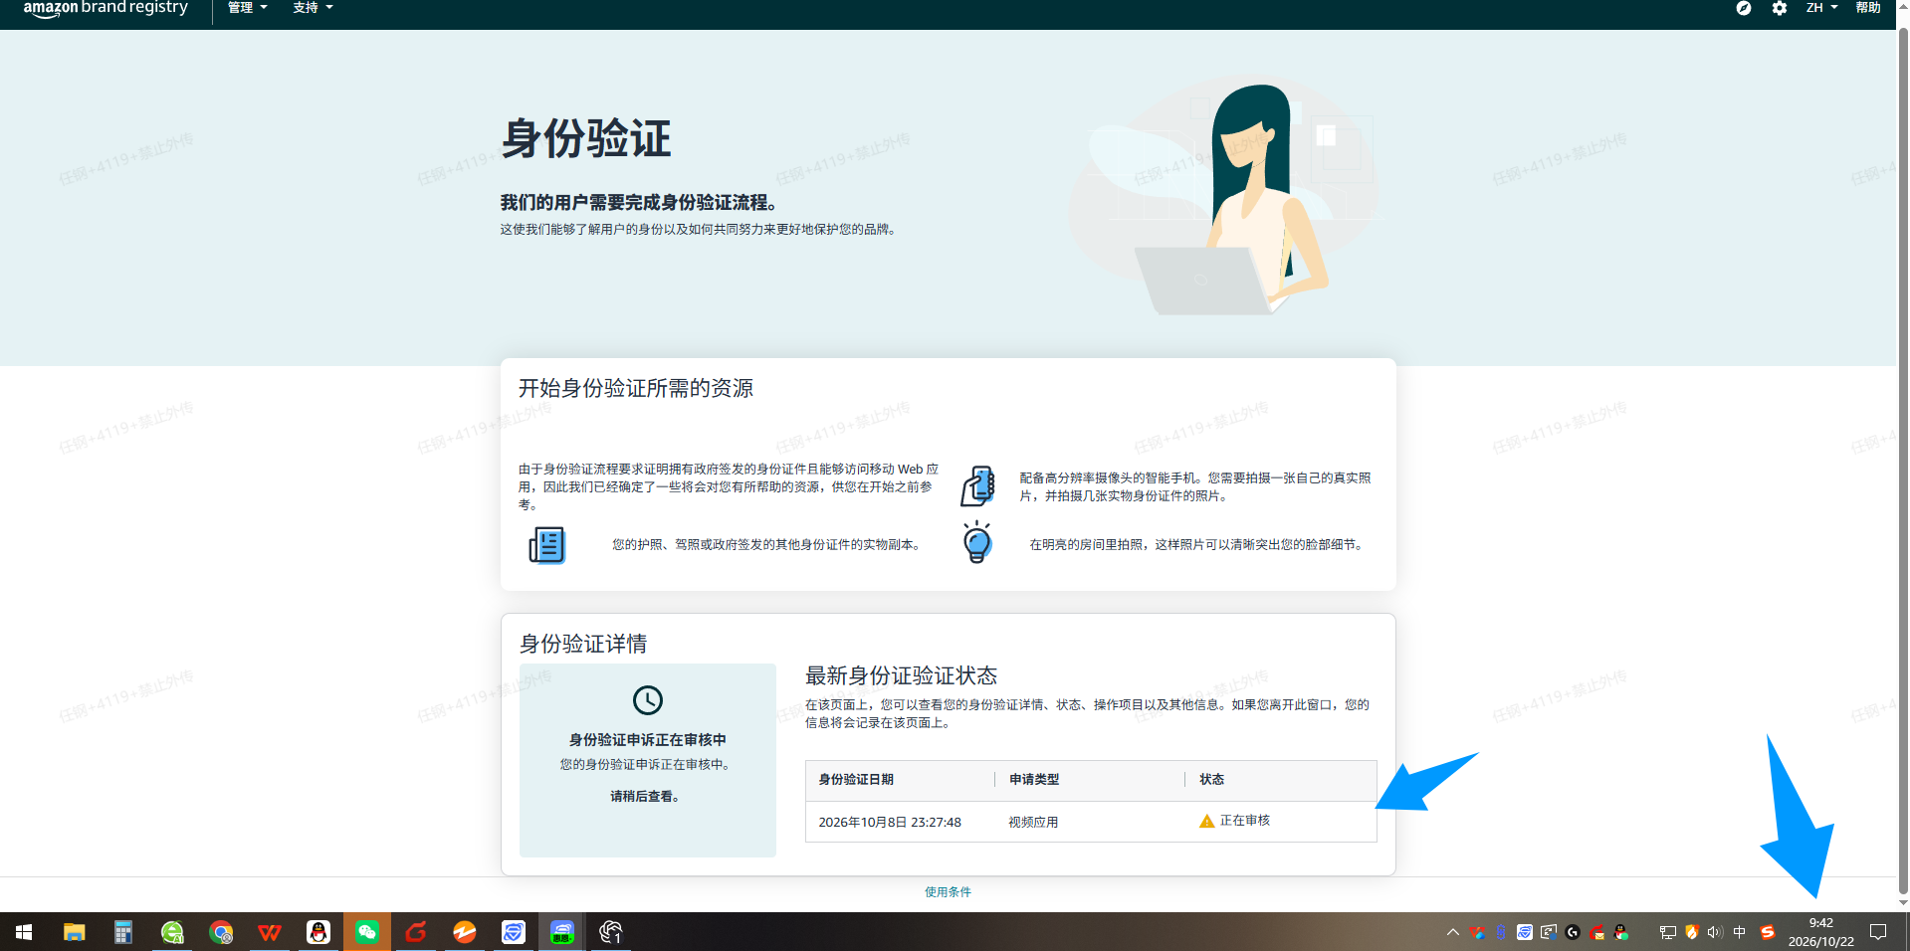The width and height of the screenshot is (1910, 951).
Task: Click the 使用条件 footer link
Action: pos(948,892)
